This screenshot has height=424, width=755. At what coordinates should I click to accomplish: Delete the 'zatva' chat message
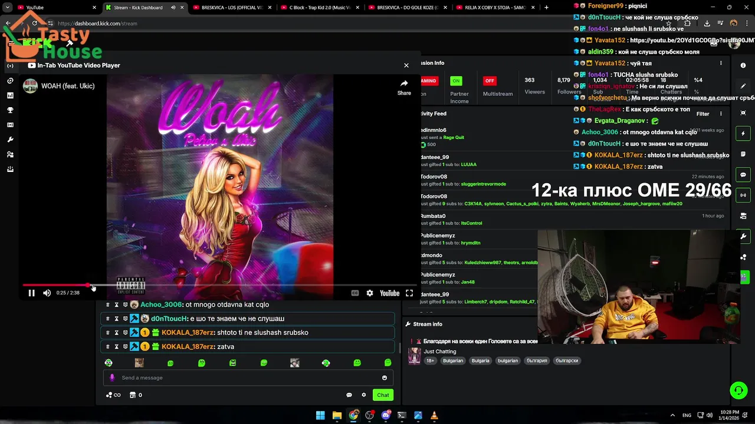107,347
